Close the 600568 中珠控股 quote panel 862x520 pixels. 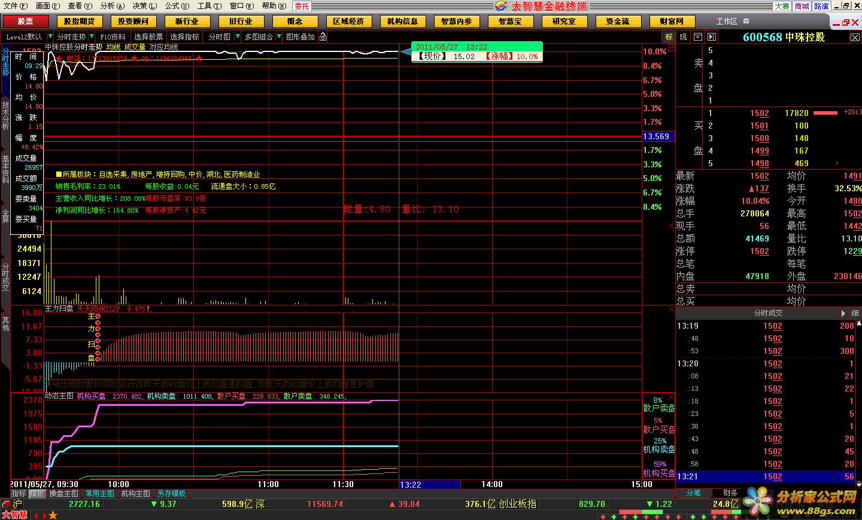[x=855, y=37]
